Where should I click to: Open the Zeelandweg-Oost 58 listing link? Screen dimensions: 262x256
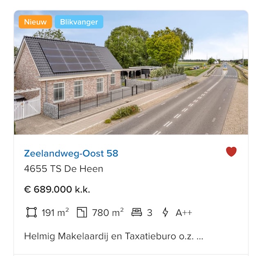[71, 154]
